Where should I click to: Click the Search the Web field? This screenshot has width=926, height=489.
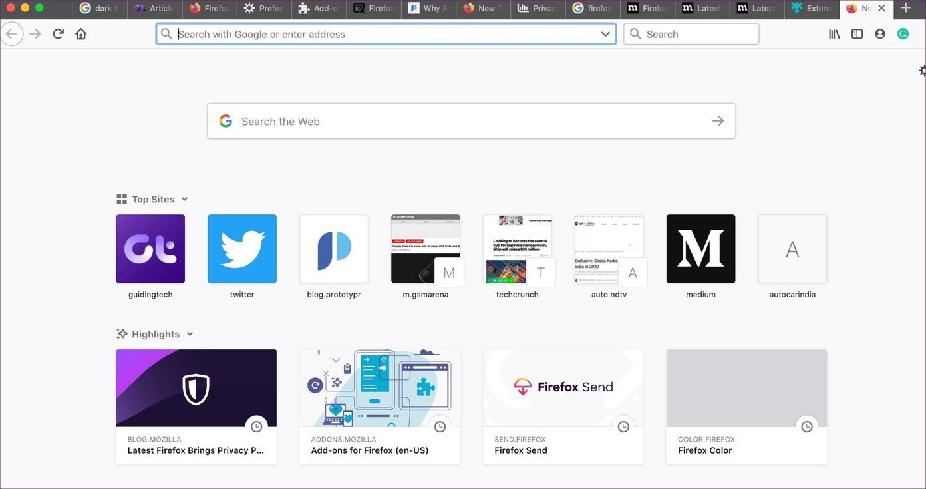(471, 121)
